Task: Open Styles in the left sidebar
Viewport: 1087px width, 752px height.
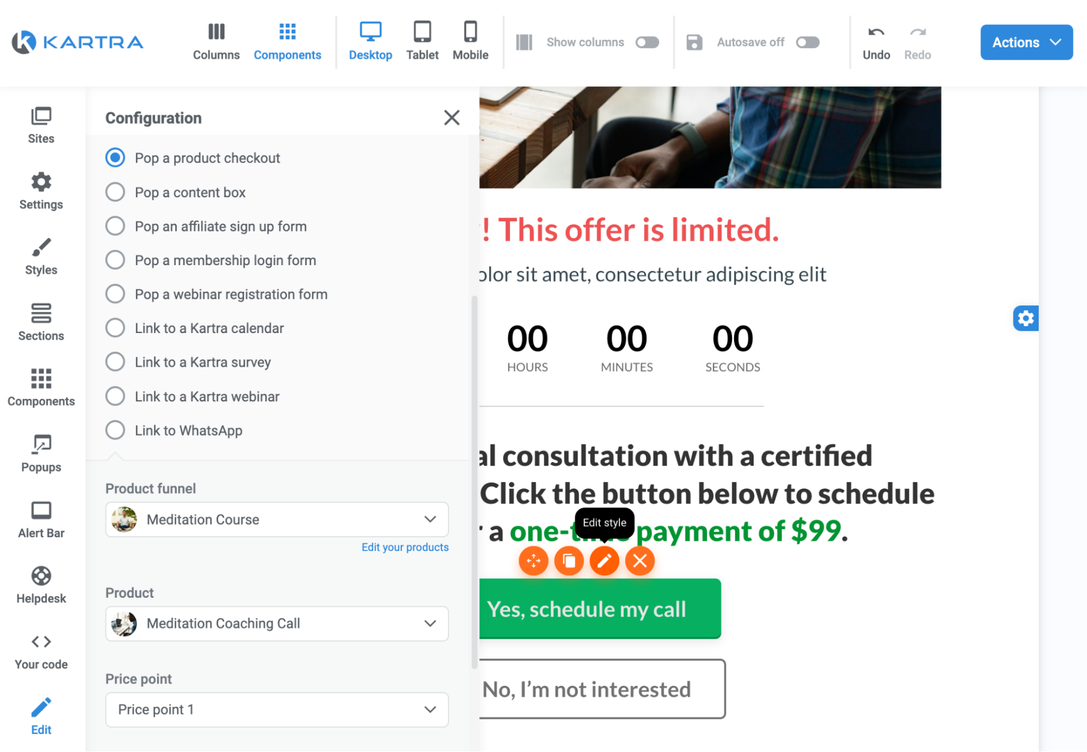Action: [41, 257]
